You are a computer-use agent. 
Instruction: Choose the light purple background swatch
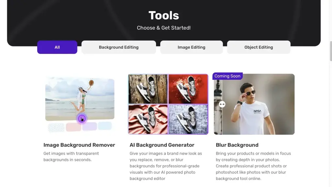89,127
